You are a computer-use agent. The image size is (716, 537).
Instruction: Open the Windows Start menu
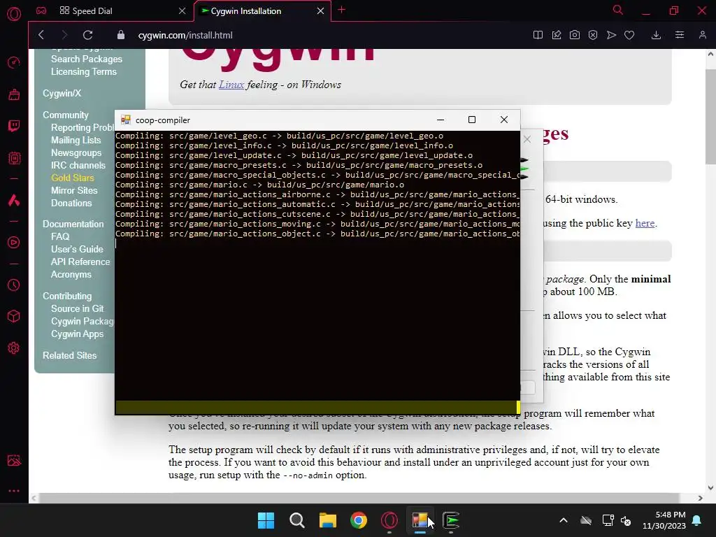(266, 520)
